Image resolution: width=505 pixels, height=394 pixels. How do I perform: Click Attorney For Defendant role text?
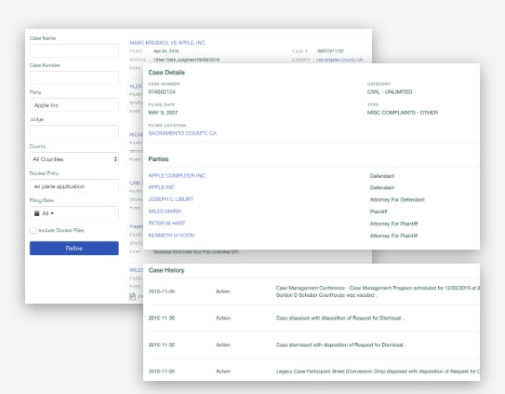[397, 199]
